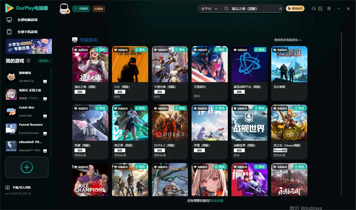The height and width of the screenshot is (210, 356).
Task: Click the yellow square icon beside the headset
Action: [x=320, y=9]
